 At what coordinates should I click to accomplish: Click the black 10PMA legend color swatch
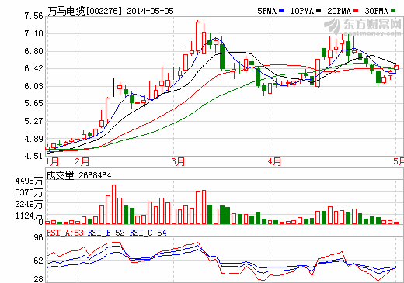(x=319, y=11)
